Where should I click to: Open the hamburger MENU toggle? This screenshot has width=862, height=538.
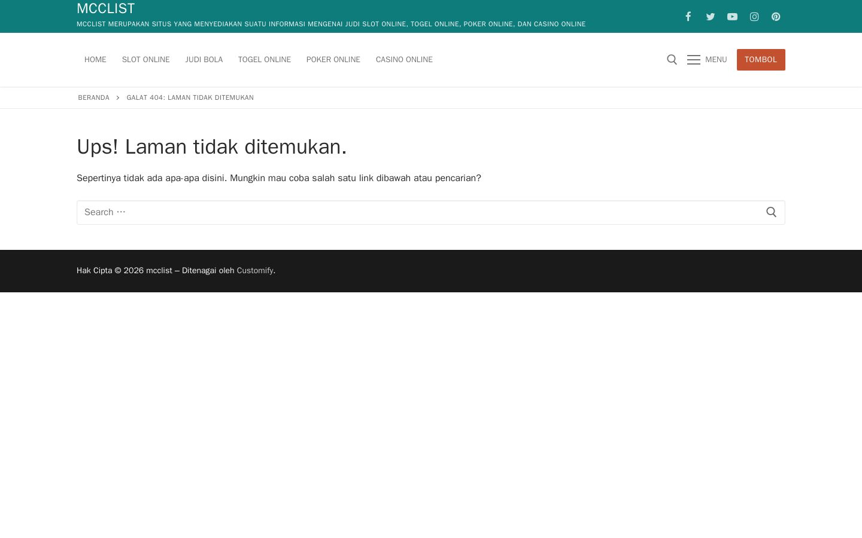[x=707, y=60]
